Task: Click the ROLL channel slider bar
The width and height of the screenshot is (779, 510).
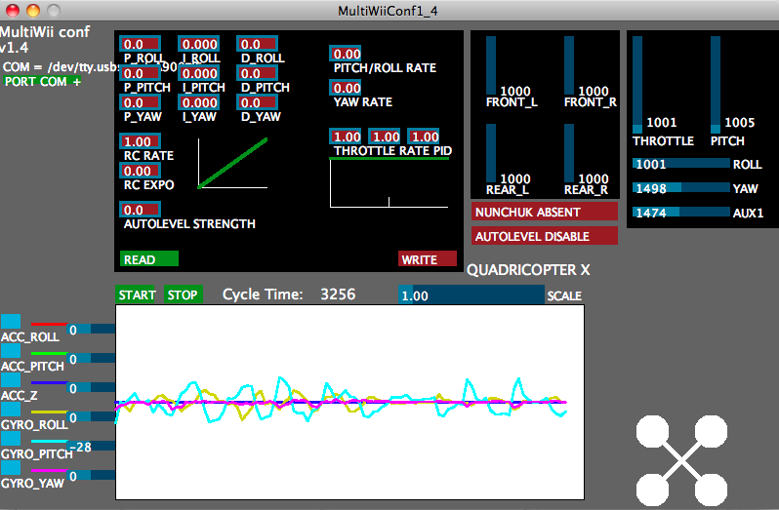Action: pos(681,164)
